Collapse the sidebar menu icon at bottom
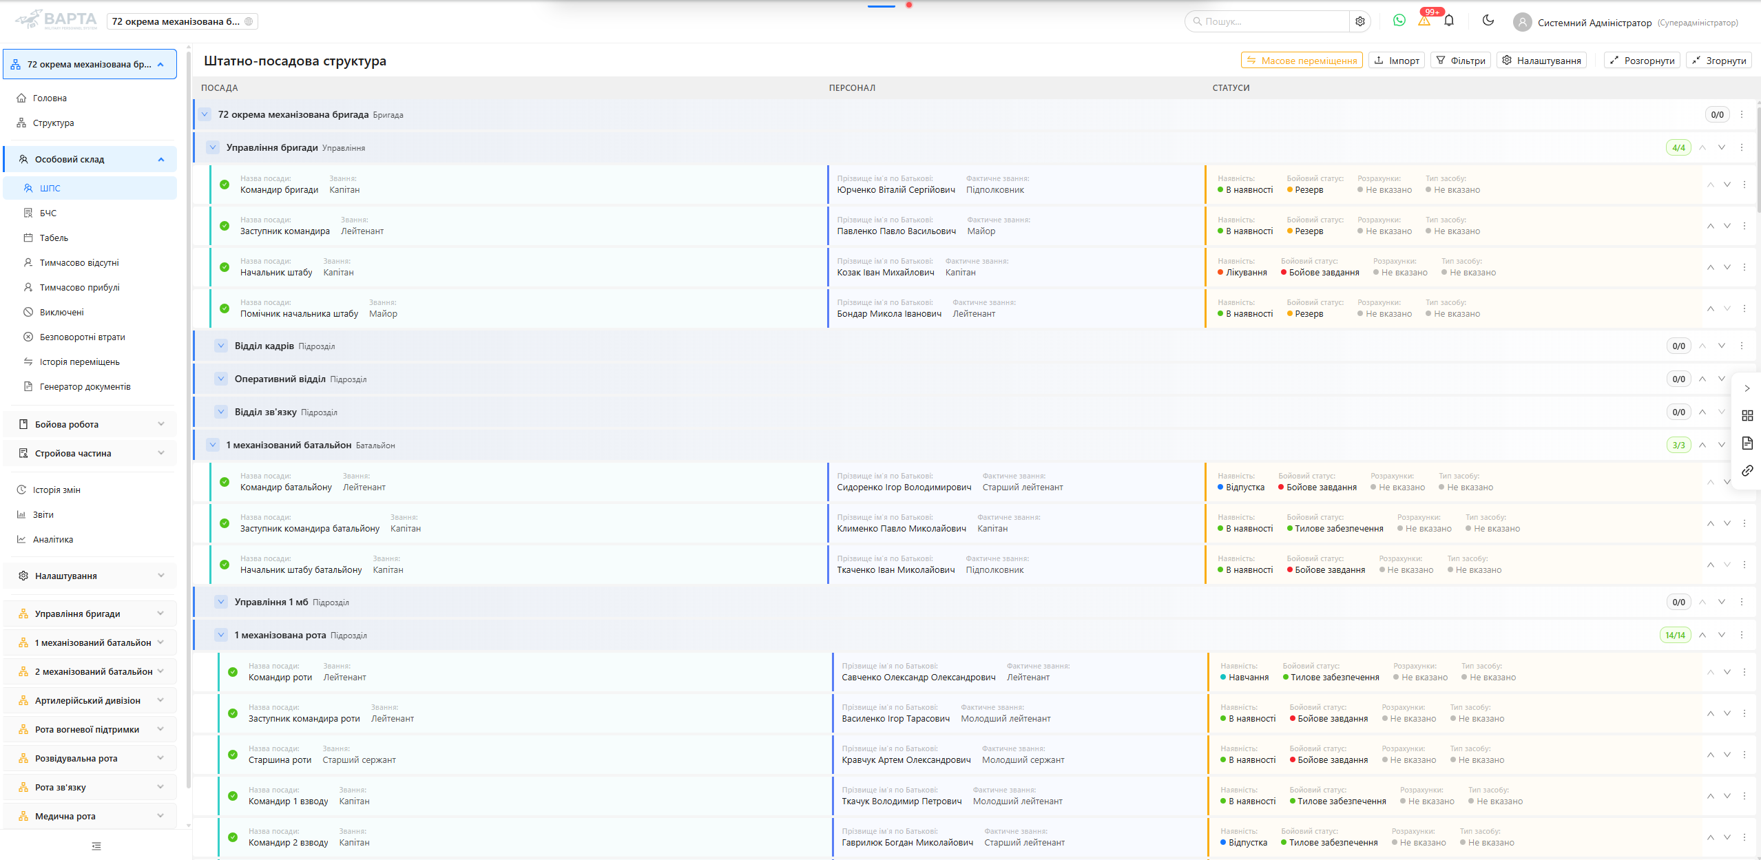Viewport: 1761px width, 860px height. click(96, 846)
